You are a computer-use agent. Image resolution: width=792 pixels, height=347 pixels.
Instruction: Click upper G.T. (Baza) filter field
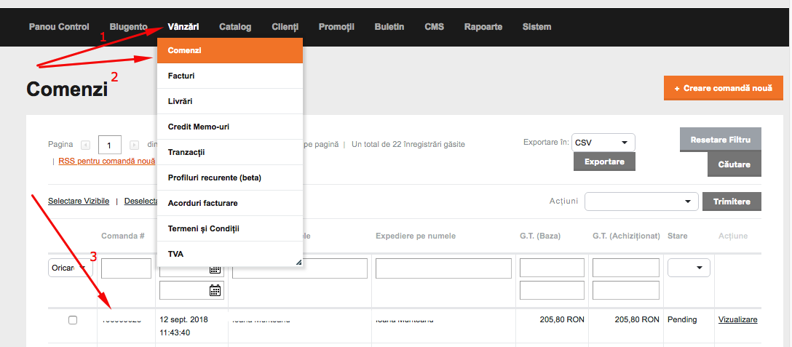point(552,268)
